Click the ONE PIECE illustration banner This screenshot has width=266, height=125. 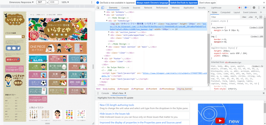tap(58, 48)
